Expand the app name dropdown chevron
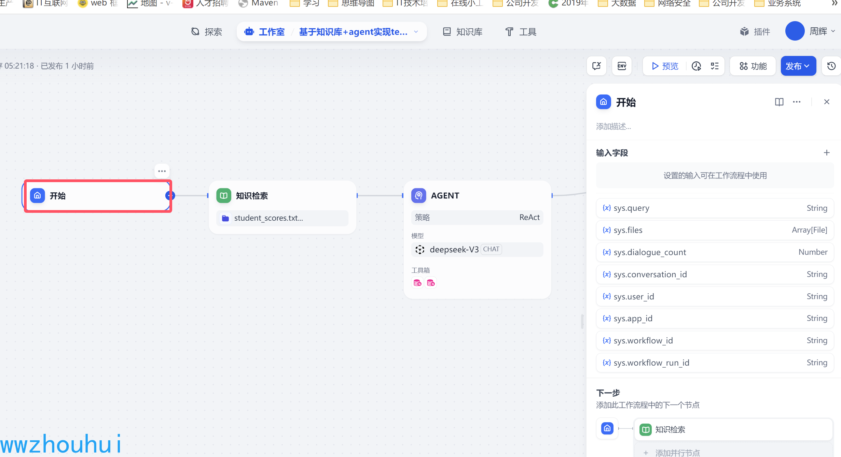Viewport: 841px width, 457px height. click(x=416, y=32)
